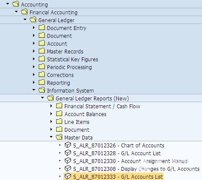
Task: Expand the Account Balances folder arrow
Action: pos(51,114)
